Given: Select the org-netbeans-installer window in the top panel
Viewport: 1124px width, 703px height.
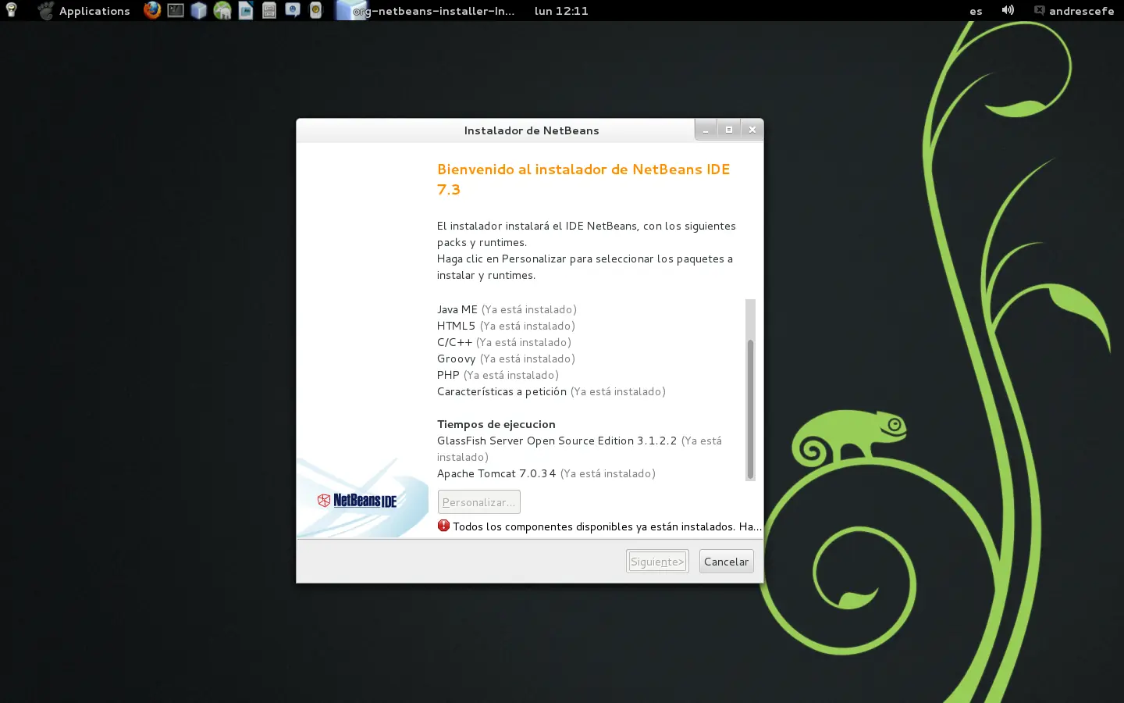Looking at the screenshot, I should (x=425, y=11).
